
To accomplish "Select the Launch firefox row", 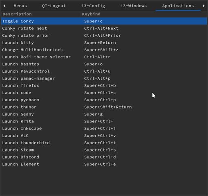I will (x=104, y=85).
